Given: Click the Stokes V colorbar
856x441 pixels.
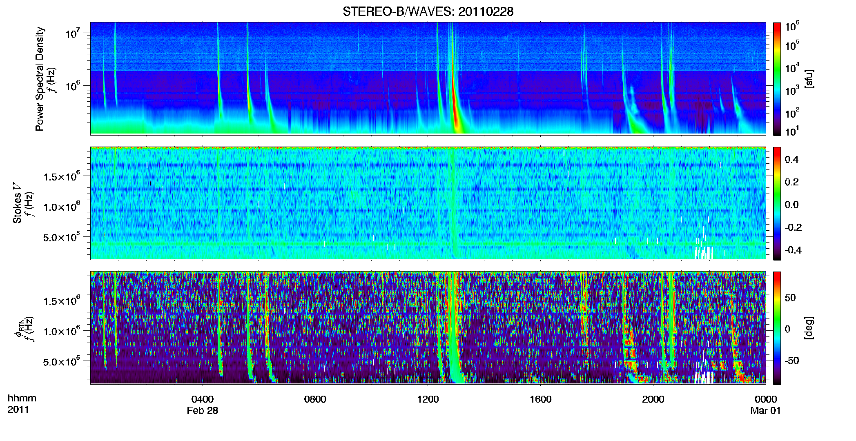Looking at the screenshot, I should [x=777, y=203].
